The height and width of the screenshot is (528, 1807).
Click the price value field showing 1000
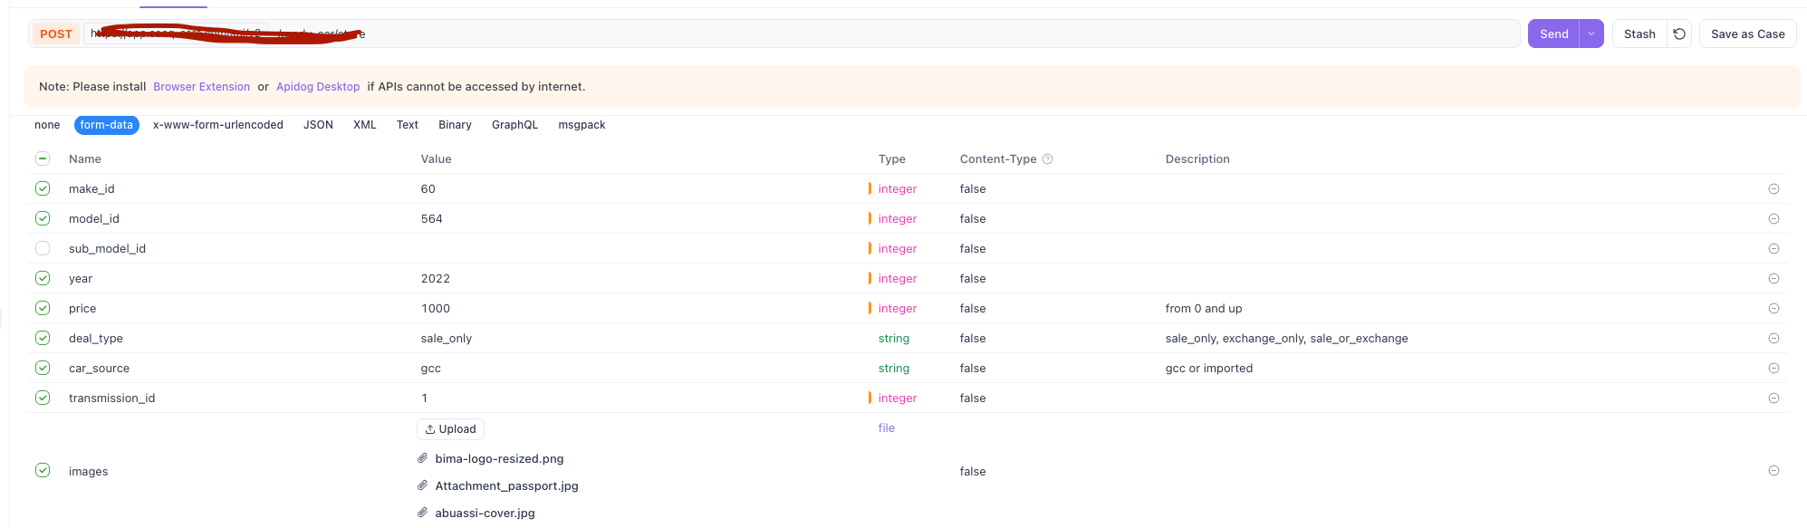tap(436, 309)
